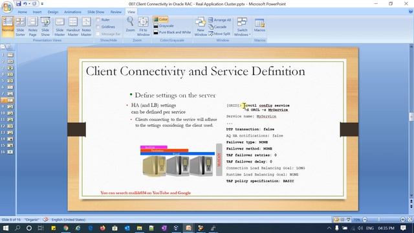Screen dimensions: 414x233
Task: Open the Animations ribbon tab
Action: click(x=72, y=12)
